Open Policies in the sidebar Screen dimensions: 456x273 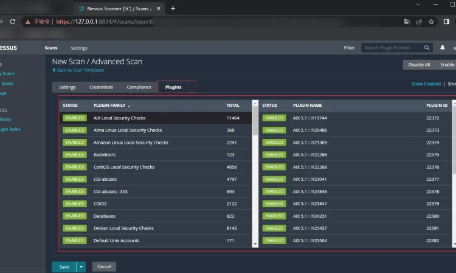tap(5, 120)
